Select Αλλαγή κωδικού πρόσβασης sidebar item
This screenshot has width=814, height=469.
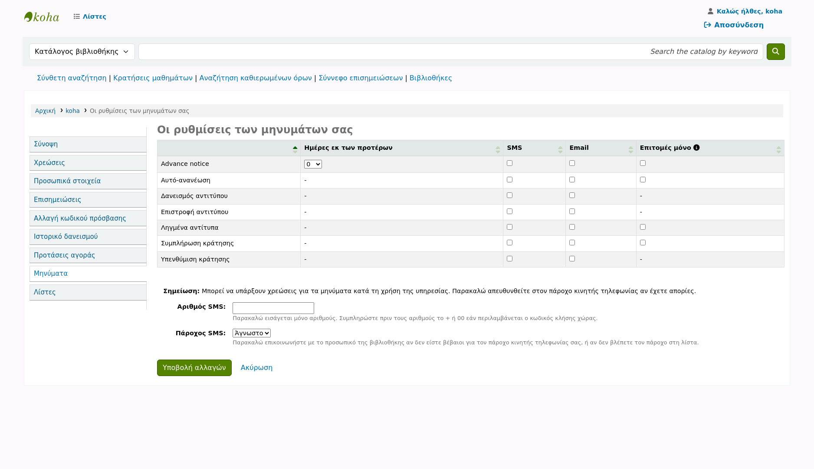[88, 218]
